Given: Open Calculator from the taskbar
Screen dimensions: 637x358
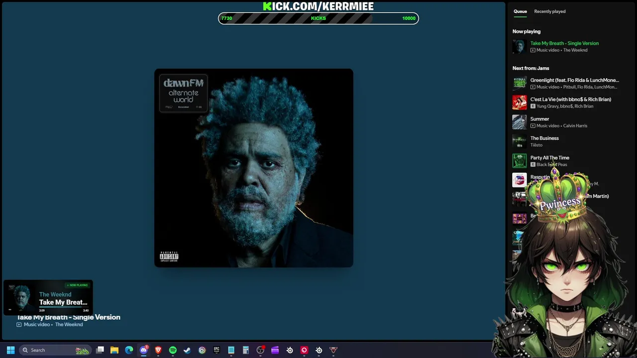Looking at the screenshot, I should (246, 350).
